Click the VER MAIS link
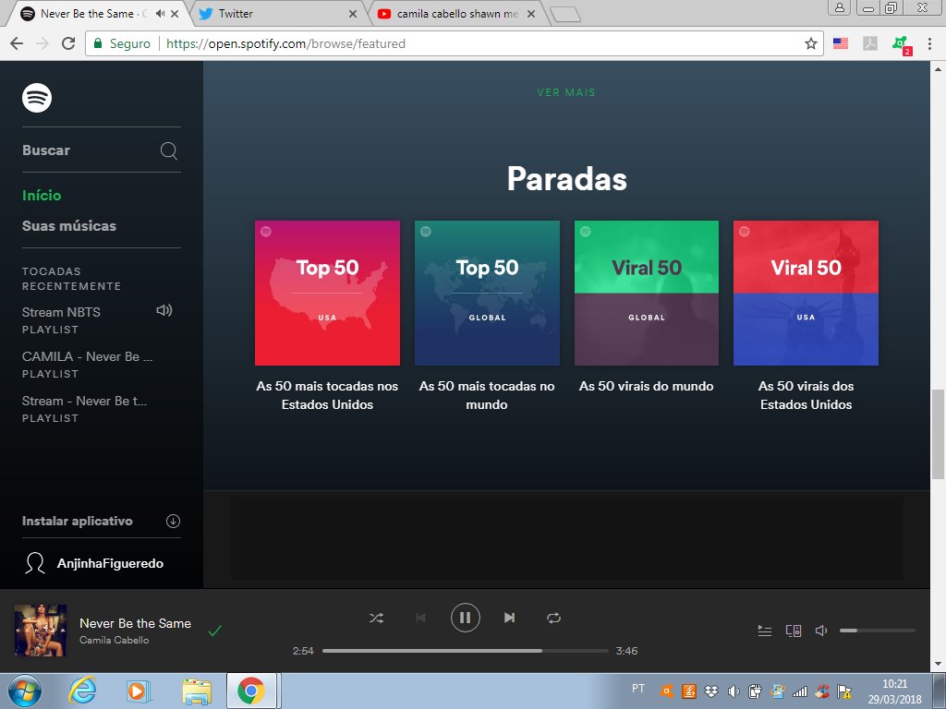 [x=566, y=92]
